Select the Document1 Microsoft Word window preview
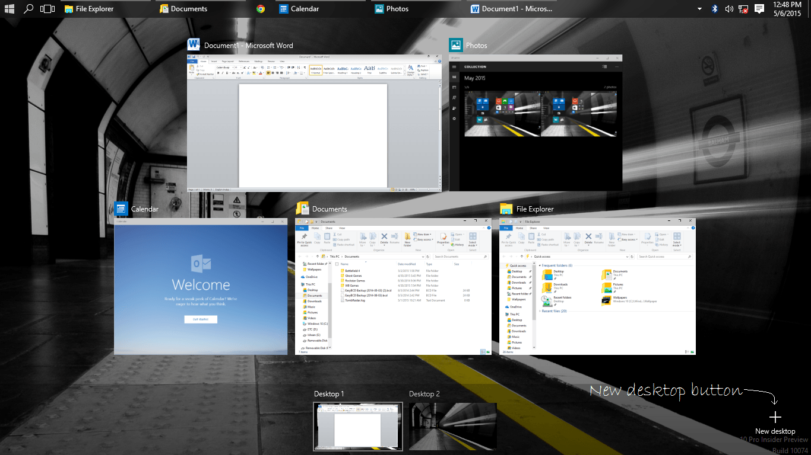 (x=314, y=123)
